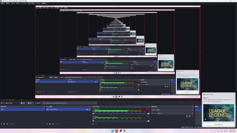Delete the selected scene using the trash icon
This screenshot has height=133, width=237.
4,124
